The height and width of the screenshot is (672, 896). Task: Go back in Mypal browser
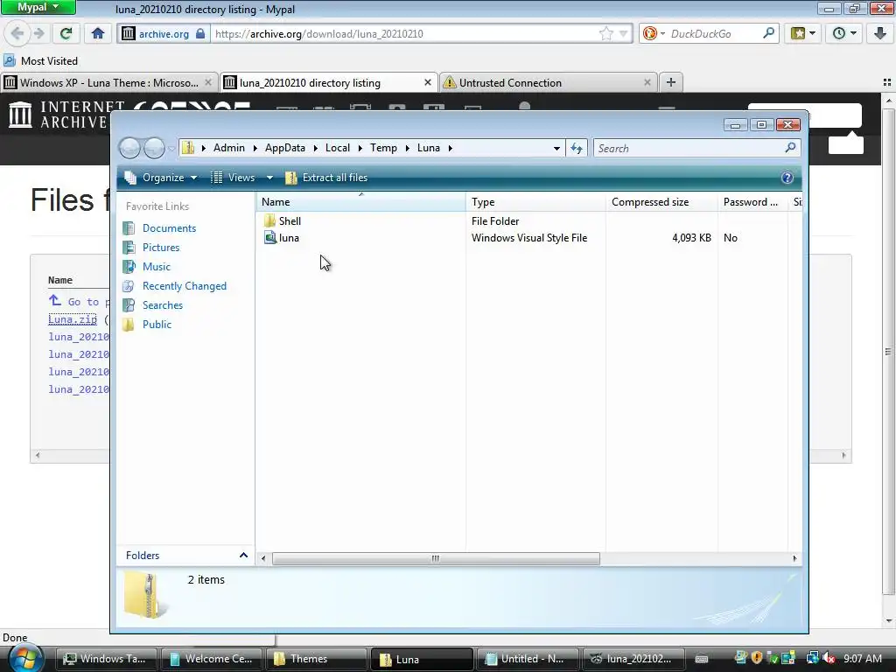[x=17, y=34]
